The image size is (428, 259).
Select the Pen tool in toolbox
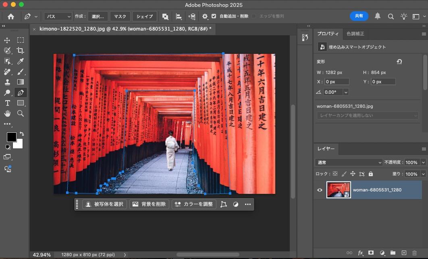click(21, 92)
